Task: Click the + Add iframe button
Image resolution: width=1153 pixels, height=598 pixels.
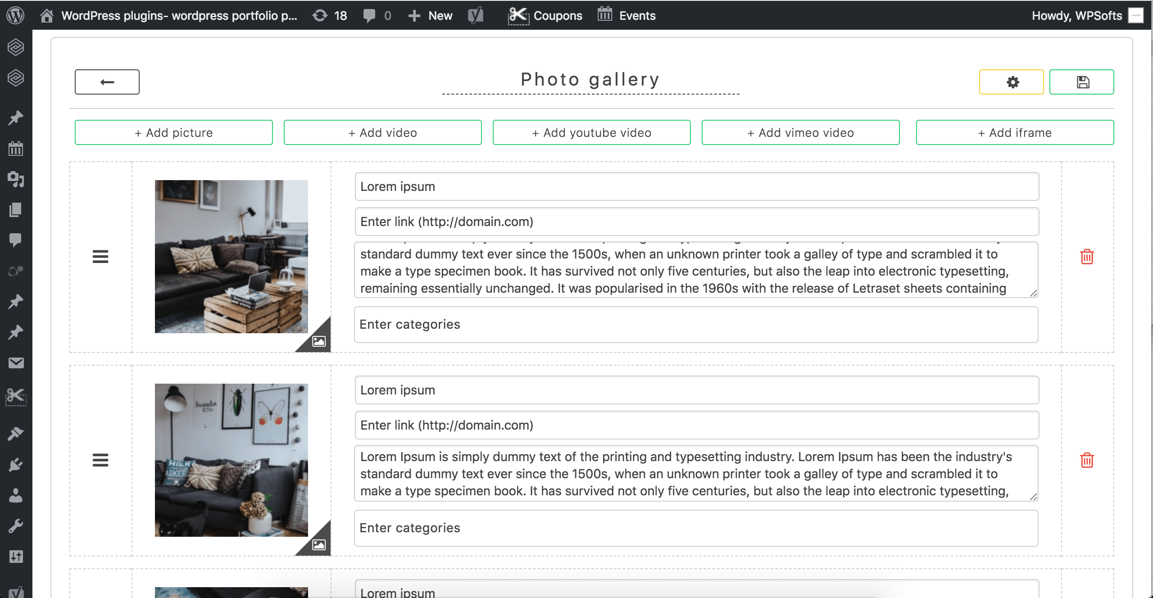Action: [x=1015, y=132]
